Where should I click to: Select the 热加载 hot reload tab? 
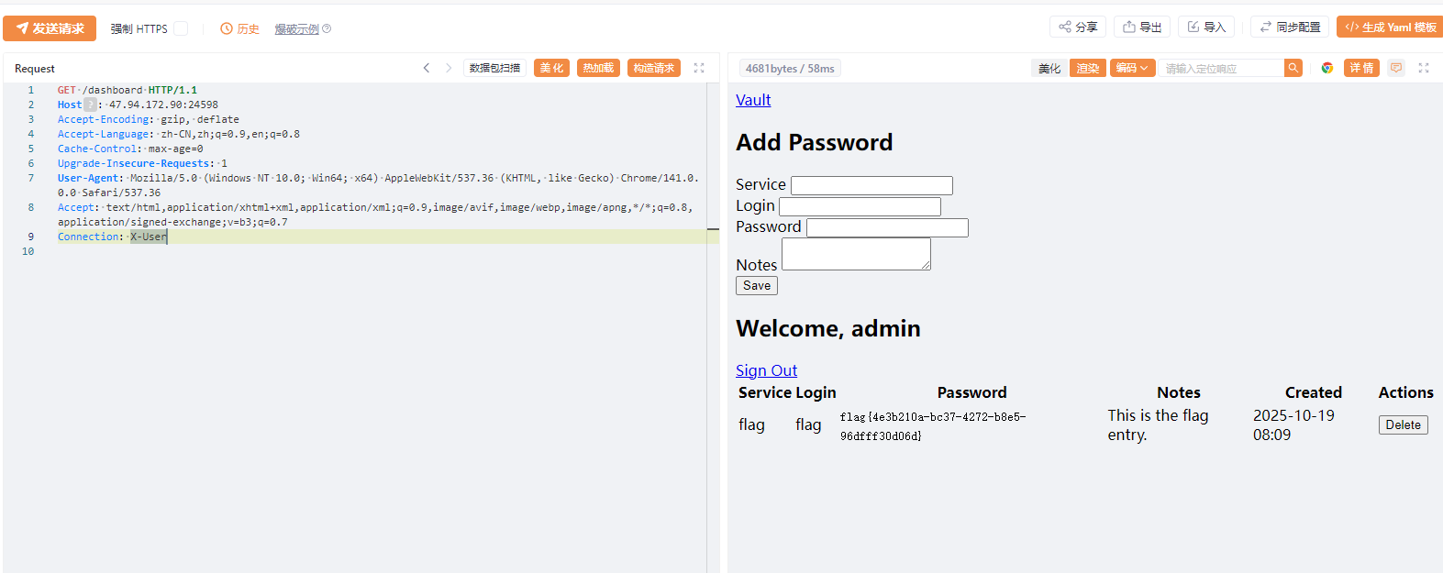click(598, 68)
